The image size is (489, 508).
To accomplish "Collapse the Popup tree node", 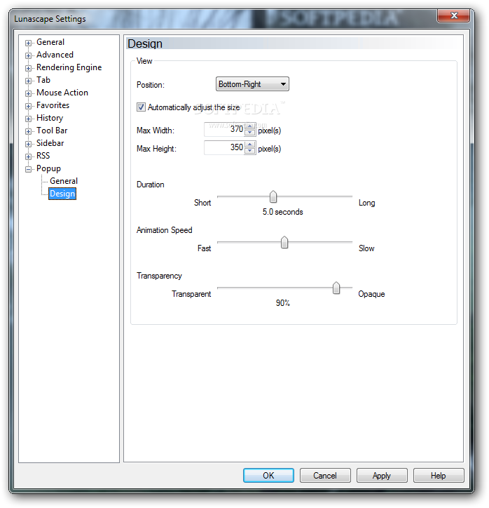I will coord(29,169).
